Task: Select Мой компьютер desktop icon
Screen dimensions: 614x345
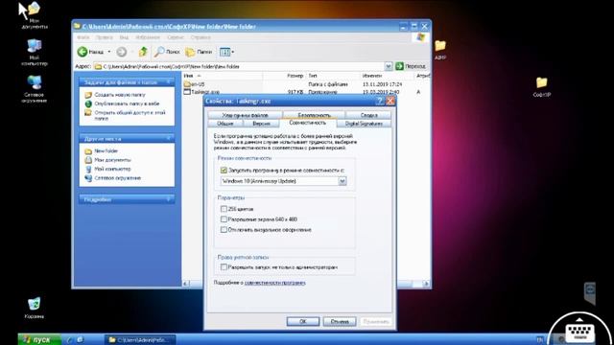Action: (x=35, y=53)
